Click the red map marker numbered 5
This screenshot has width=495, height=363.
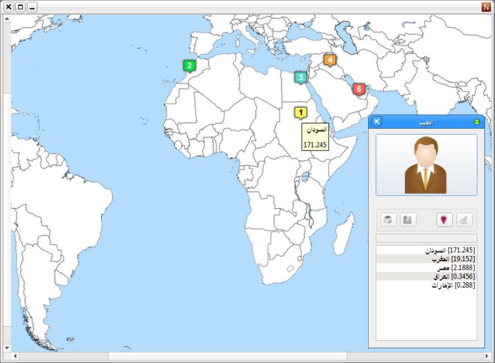pos(358,89)
